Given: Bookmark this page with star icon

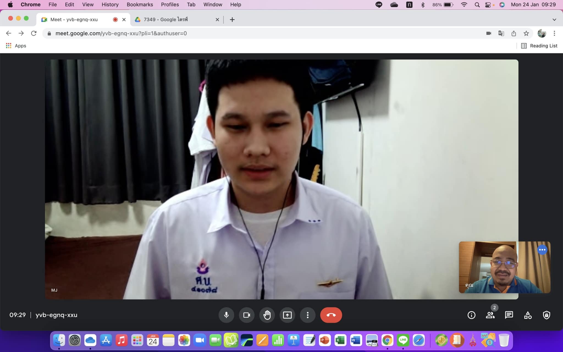Looking at the screenshot, I should (x=526, y=33).
